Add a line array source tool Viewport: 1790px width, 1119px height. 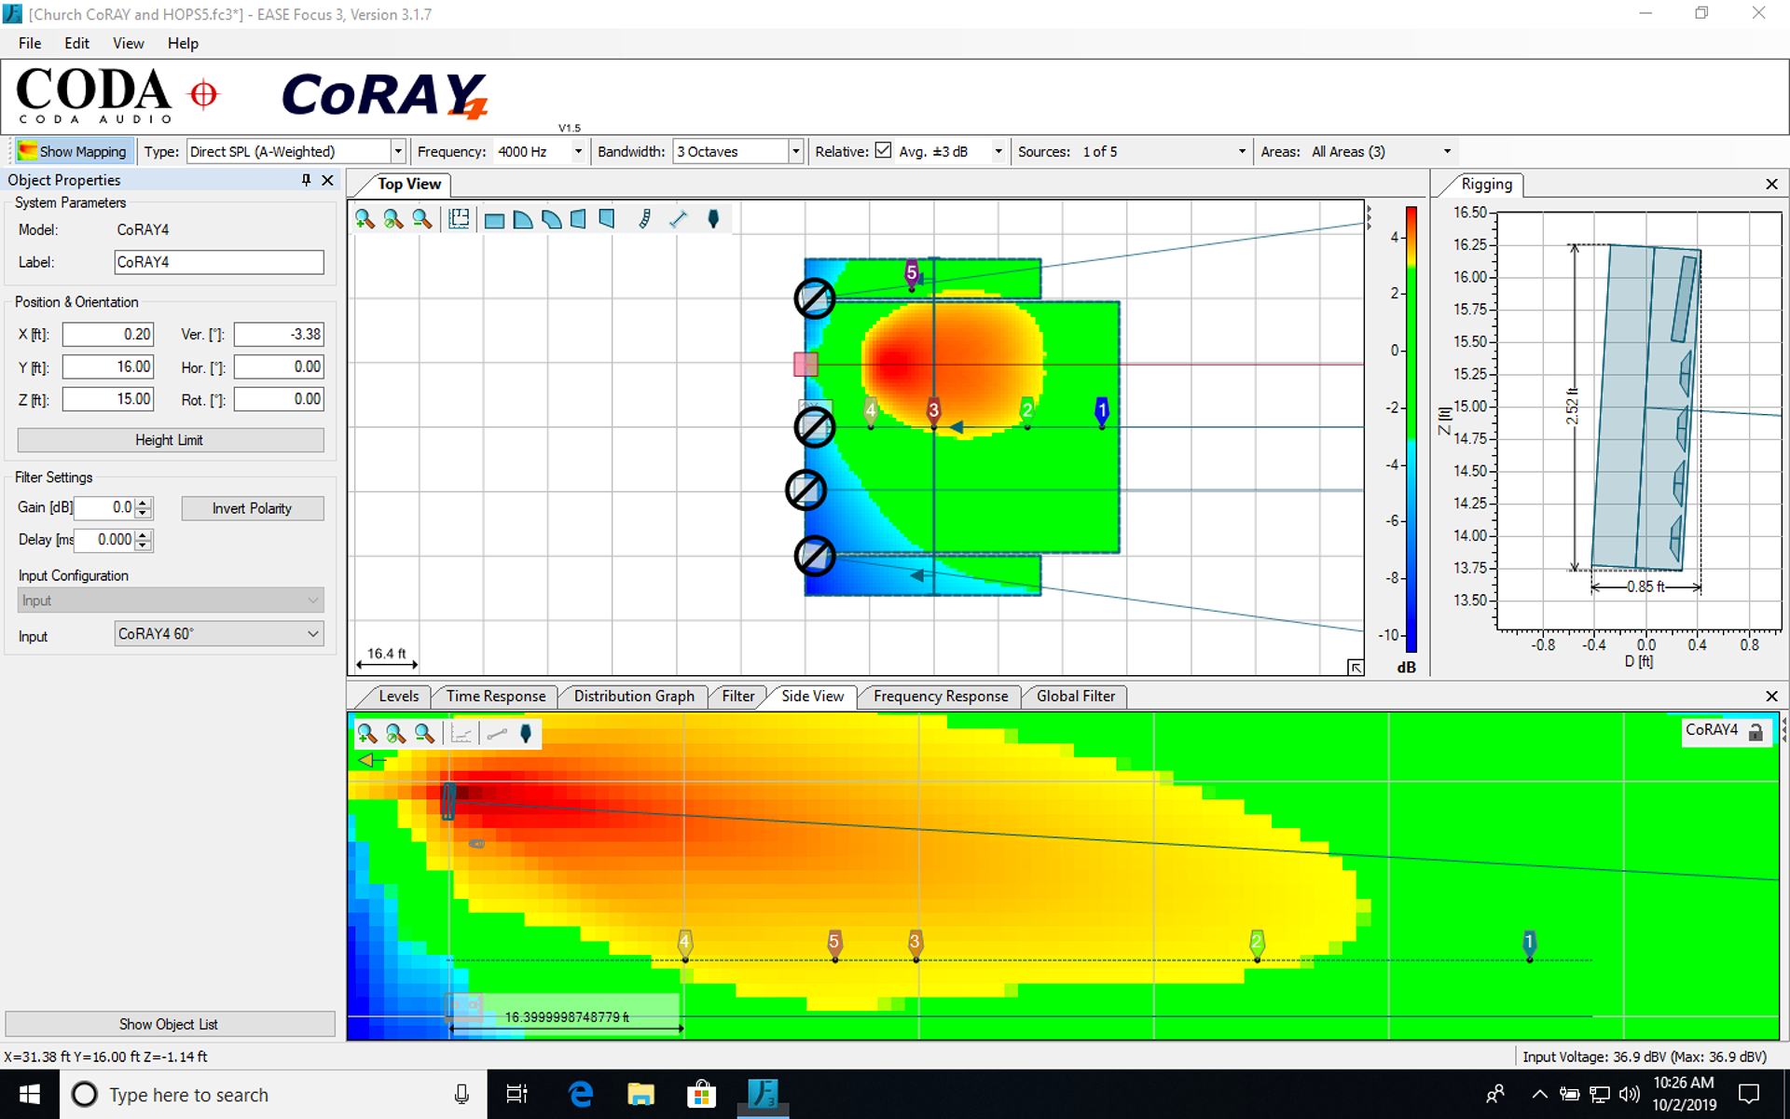click(644, 220)
